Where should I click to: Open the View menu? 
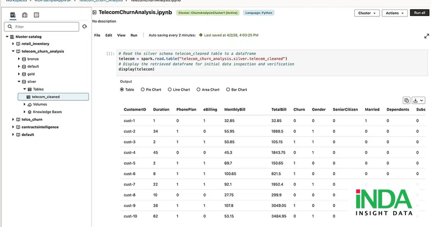(121, 35)
